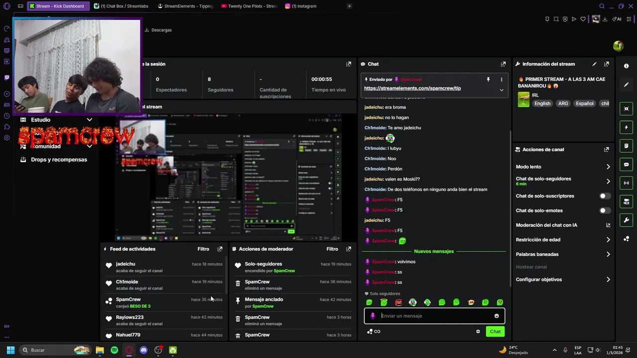Open Spotify from the Windows taskbar

[114, 350]
